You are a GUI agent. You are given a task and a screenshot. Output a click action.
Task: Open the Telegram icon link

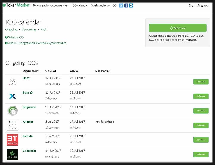click(x=131, y=5)
